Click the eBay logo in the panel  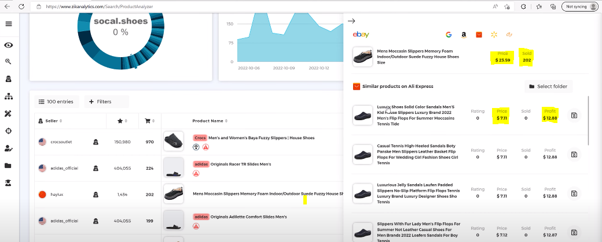pyautogui.click(x=361, y=35)
